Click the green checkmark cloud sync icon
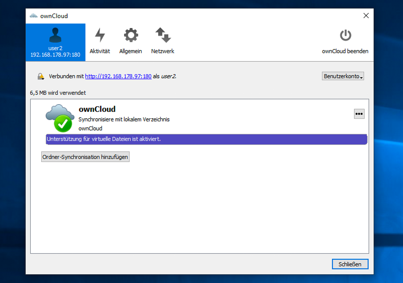 tap(60, 118)
